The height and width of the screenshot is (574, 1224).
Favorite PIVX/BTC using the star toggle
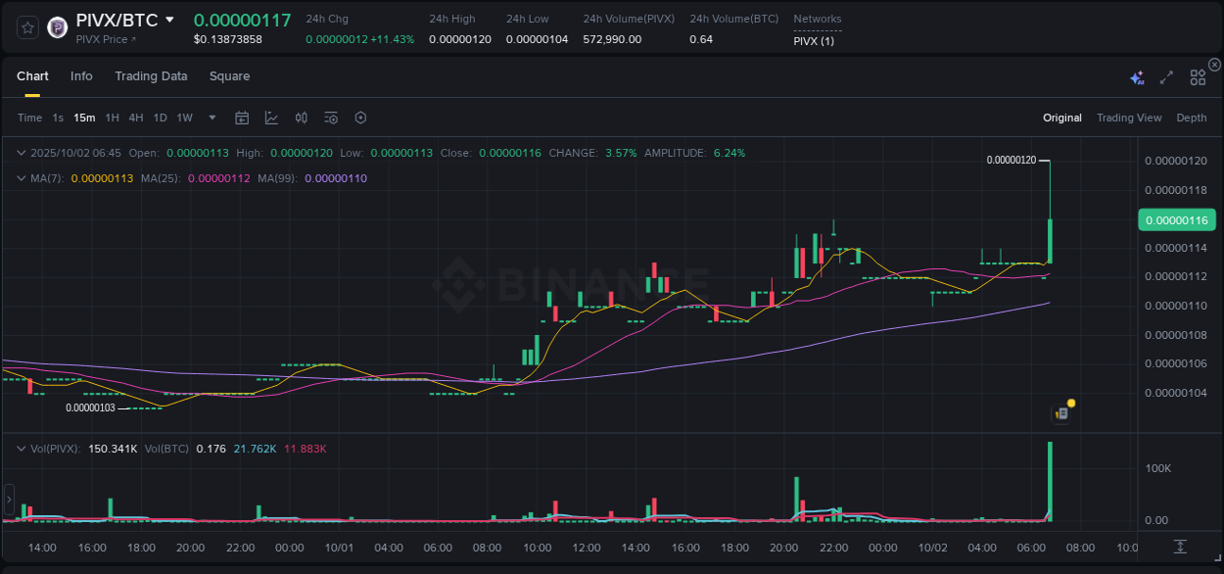coord(26,26)
